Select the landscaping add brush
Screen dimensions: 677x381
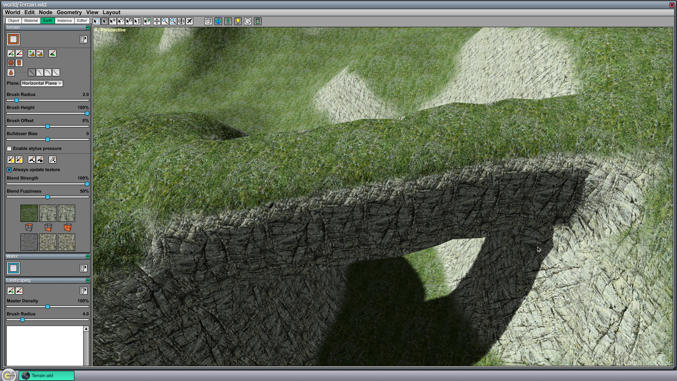pyautogui.click(x=11, y=291)
